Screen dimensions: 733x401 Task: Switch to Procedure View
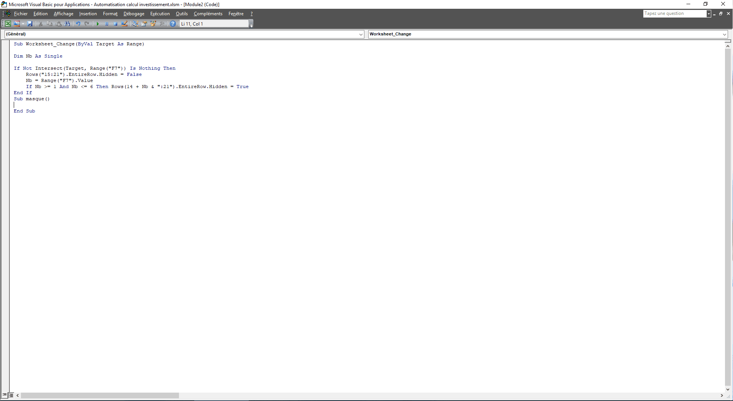(x=4, y=395)
